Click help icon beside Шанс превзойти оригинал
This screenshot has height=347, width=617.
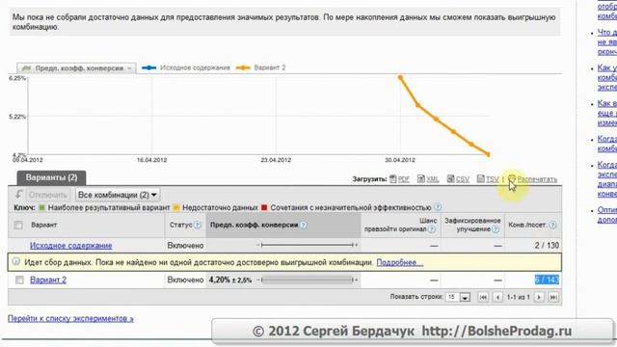click(x=432, y=229)
